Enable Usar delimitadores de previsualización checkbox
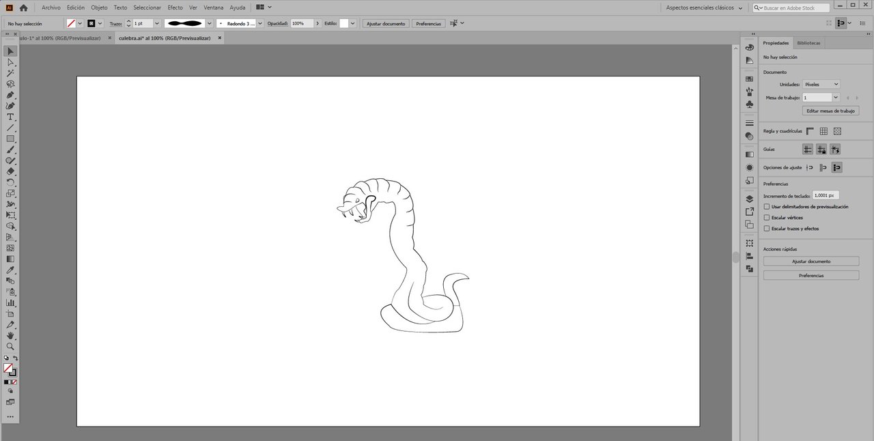 coord(767,206)
